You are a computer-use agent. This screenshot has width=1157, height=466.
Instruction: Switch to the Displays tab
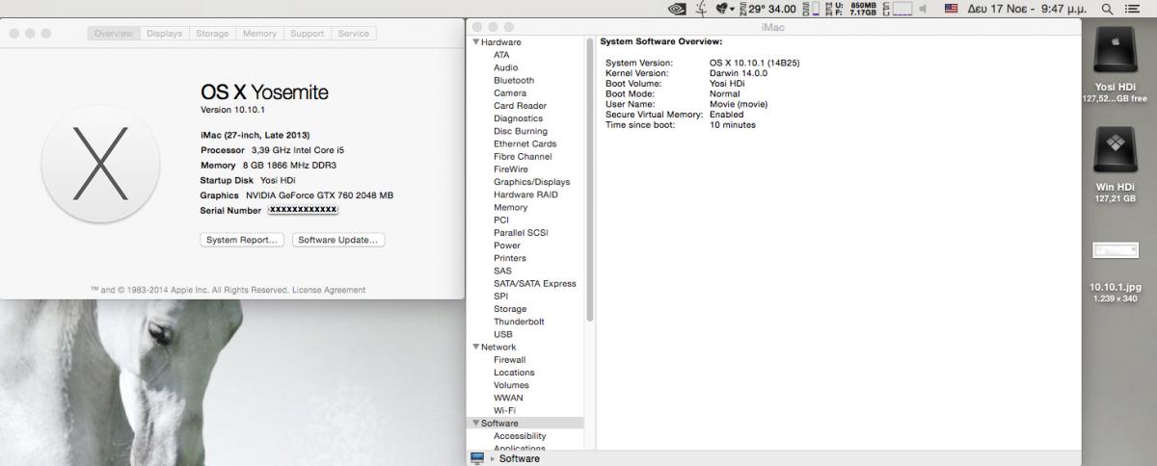coord(164,34)
